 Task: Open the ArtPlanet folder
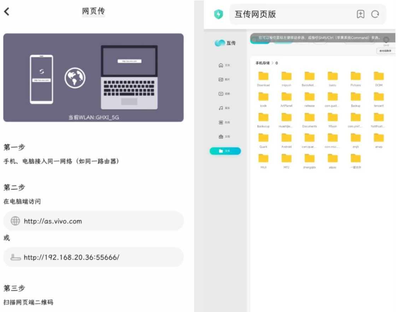[x=286, y=99]
